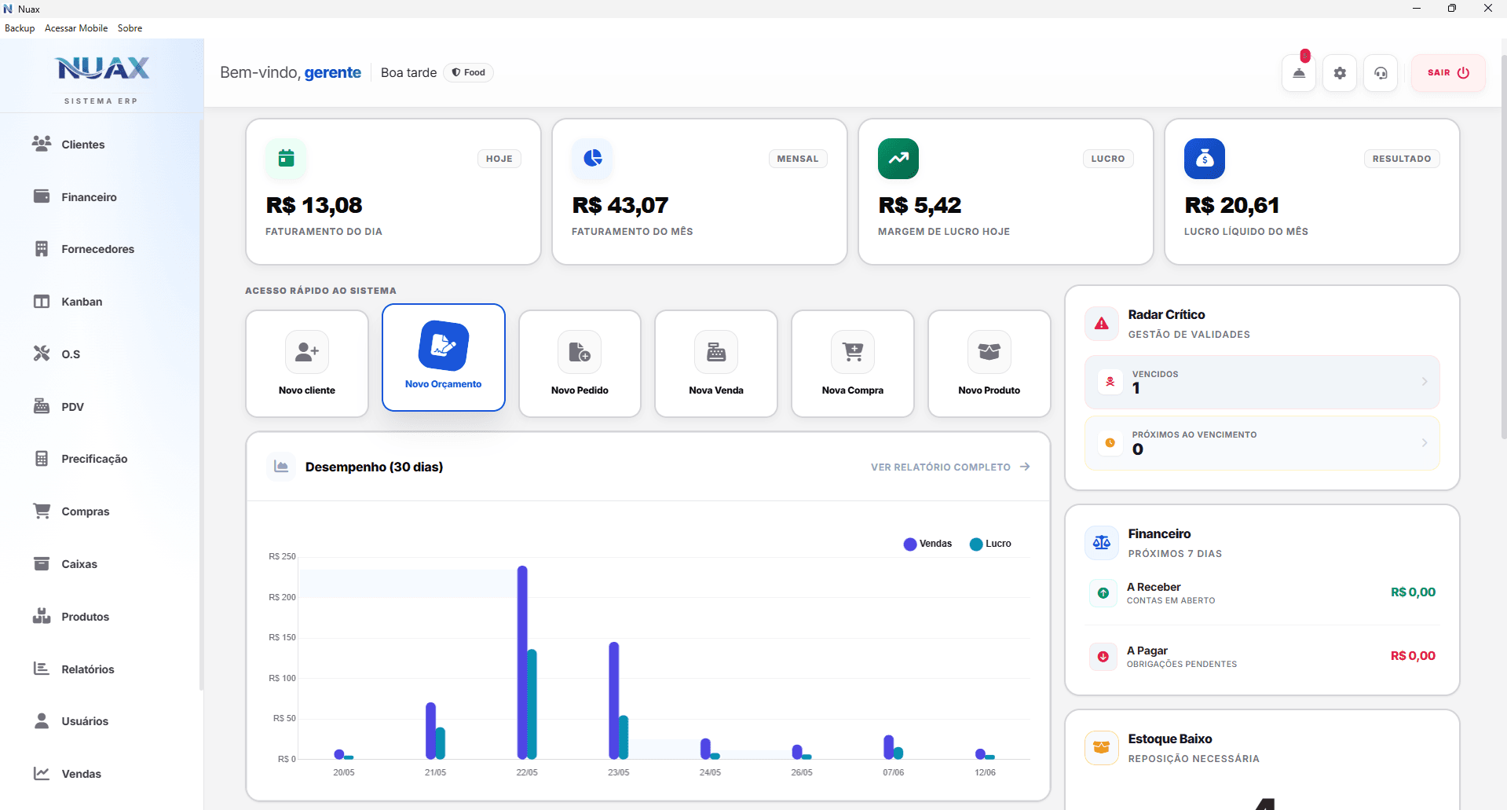Click the 22/05 Vendas purple bar
Image resolution: width=1507 pixels, height=810 pixels.
coord(522,662)
